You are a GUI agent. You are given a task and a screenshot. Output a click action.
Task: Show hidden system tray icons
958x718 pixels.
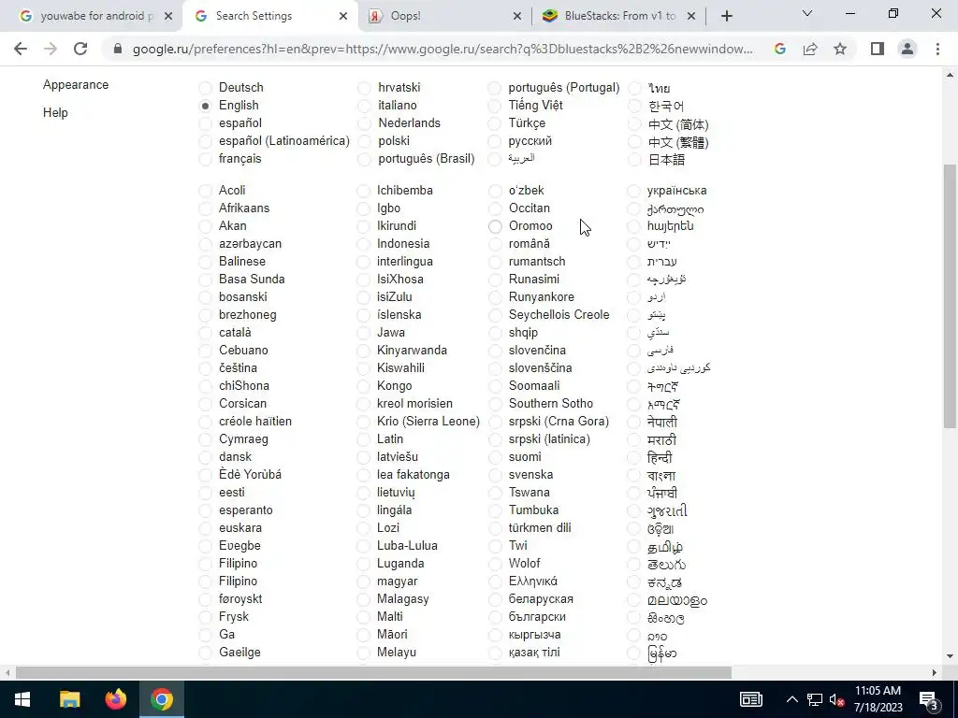791,699
